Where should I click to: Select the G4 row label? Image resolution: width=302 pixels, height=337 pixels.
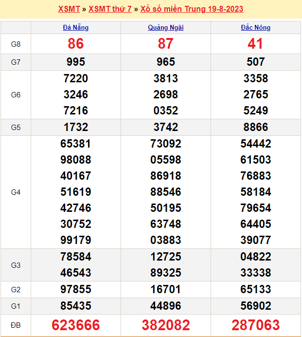[x=16, y=192]
